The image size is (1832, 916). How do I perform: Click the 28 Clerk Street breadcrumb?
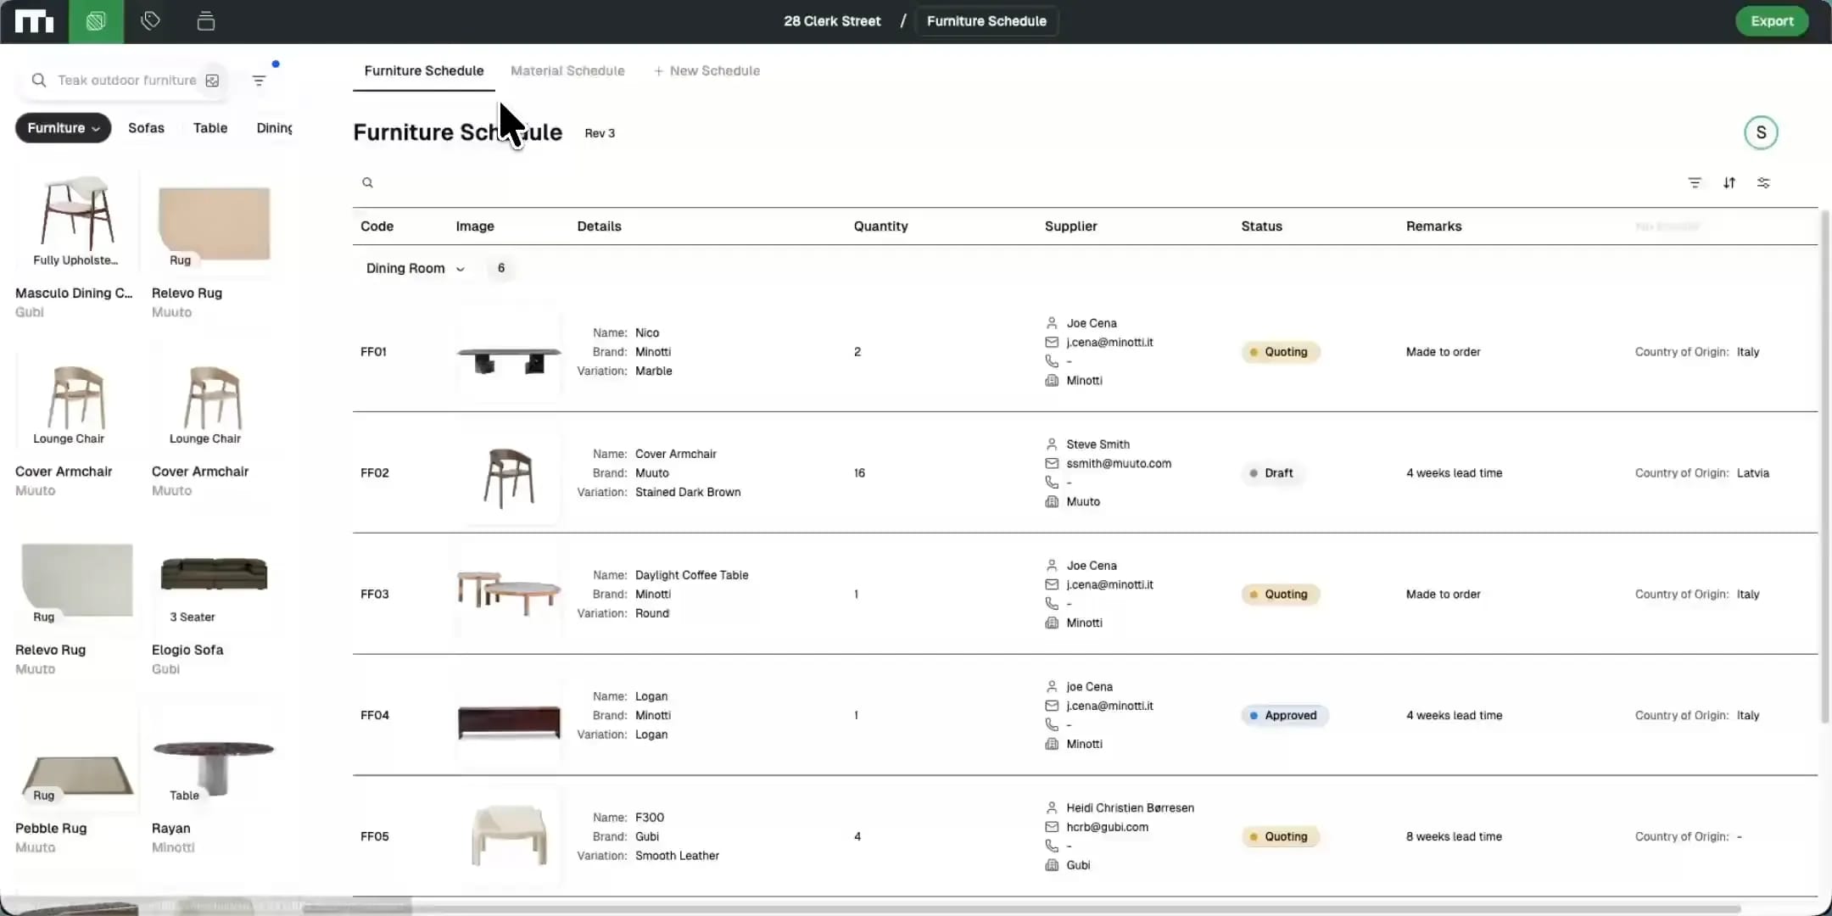(831, 21)
